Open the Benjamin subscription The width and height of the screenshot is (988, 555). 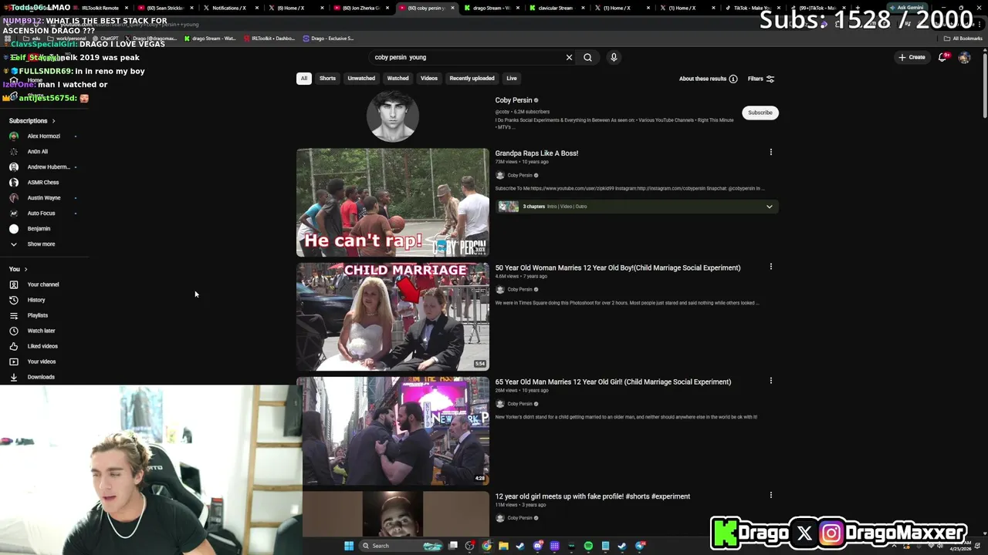[39, 229]
